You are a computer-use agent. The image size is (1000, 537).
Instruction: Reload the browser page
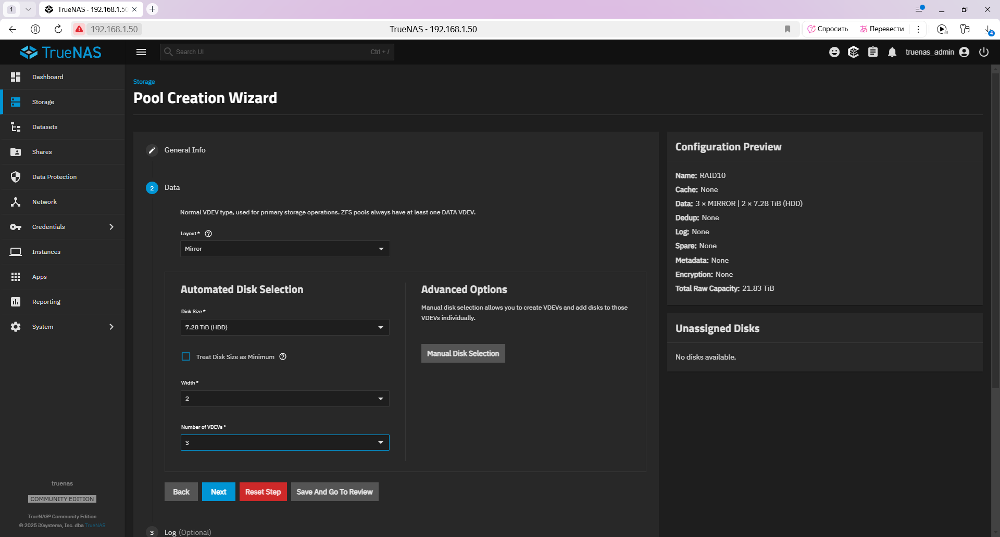(x=58, y=29)
